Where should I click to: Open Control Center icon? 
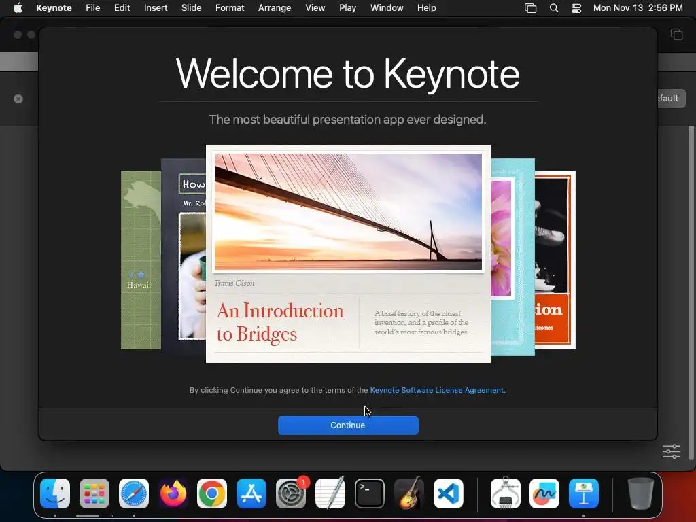[576, 8]
